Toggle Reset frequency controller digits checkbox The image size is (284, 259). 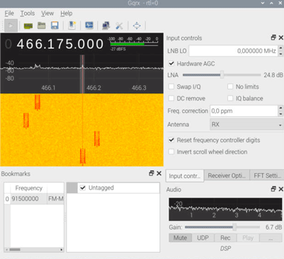[171, 140]
